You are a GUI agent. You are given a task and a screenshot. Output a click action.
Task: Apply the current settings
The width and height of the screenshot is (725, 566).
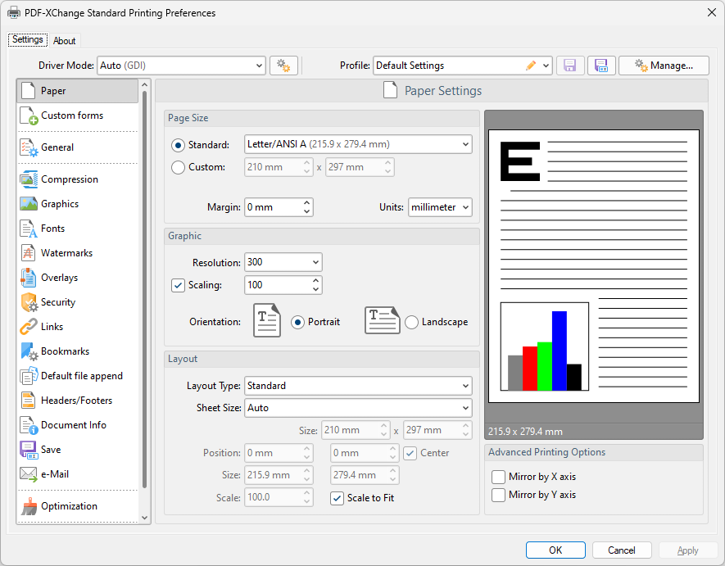[x=688, y=550]
